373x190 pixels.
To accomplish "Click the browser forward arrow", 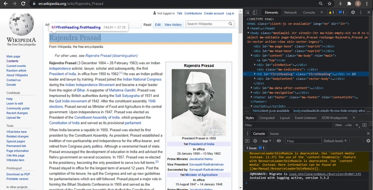I will tap(14, 4).
